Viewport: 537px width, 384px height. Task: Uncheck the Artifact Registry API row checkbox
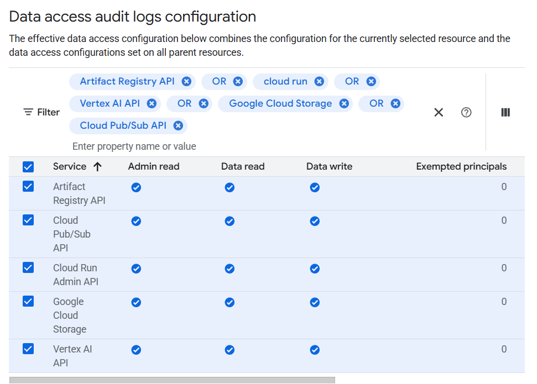pyautogui.click(x=28, y=187)
